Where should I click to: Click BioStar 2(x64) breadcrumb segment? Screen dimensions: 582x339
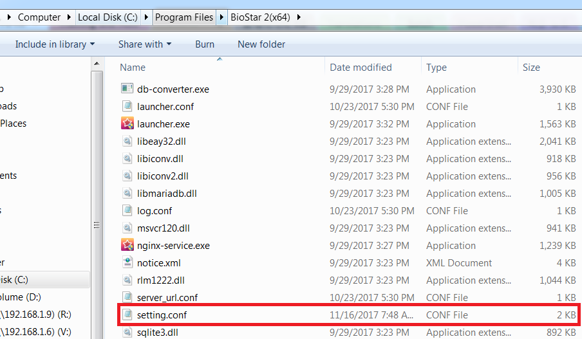pyautogui.click(x=260, y=17)
